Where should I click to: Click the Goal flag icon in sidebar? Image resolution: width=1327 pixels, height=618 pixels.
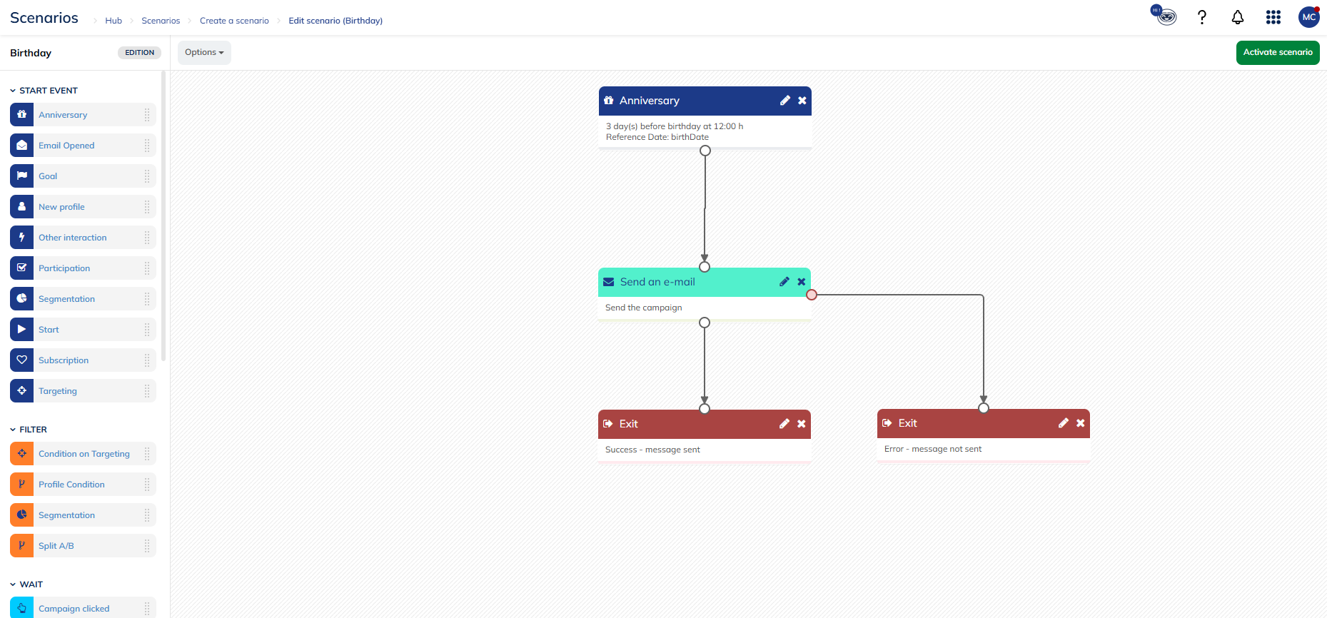tap(22, 176)
